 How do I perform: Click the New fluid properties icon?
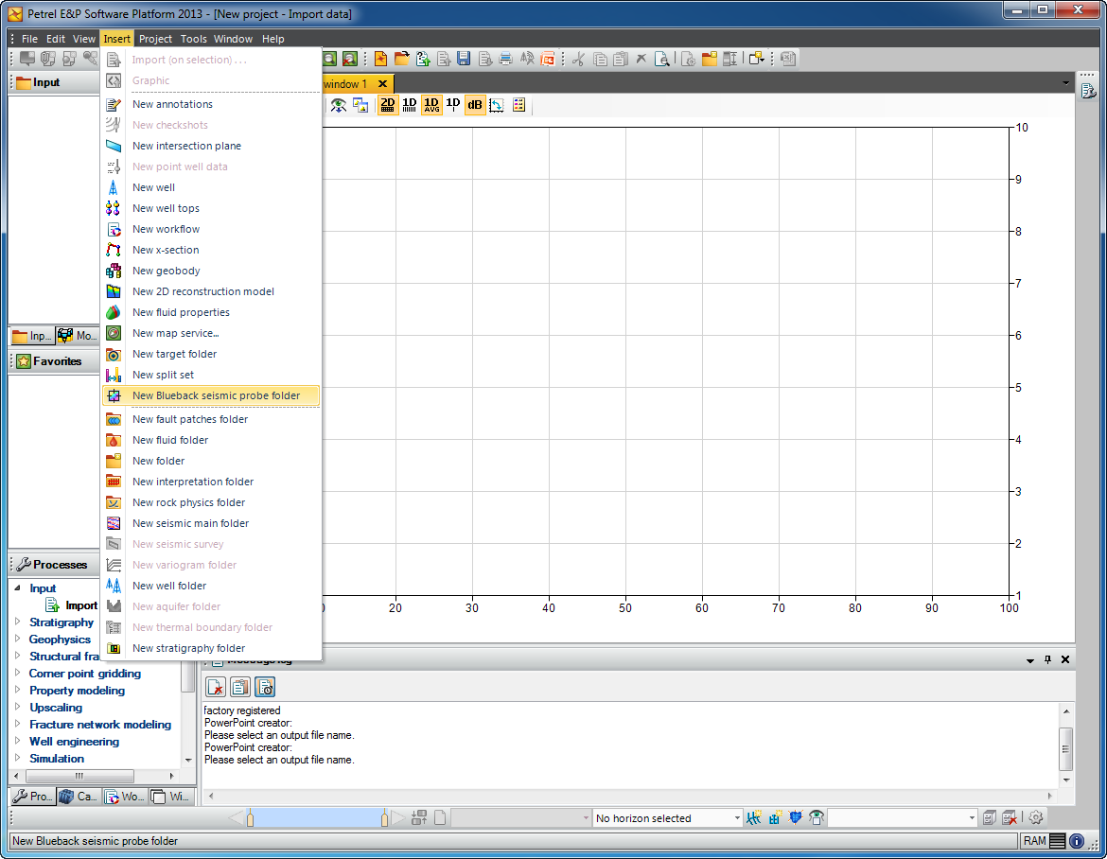[x=113, y=312]
